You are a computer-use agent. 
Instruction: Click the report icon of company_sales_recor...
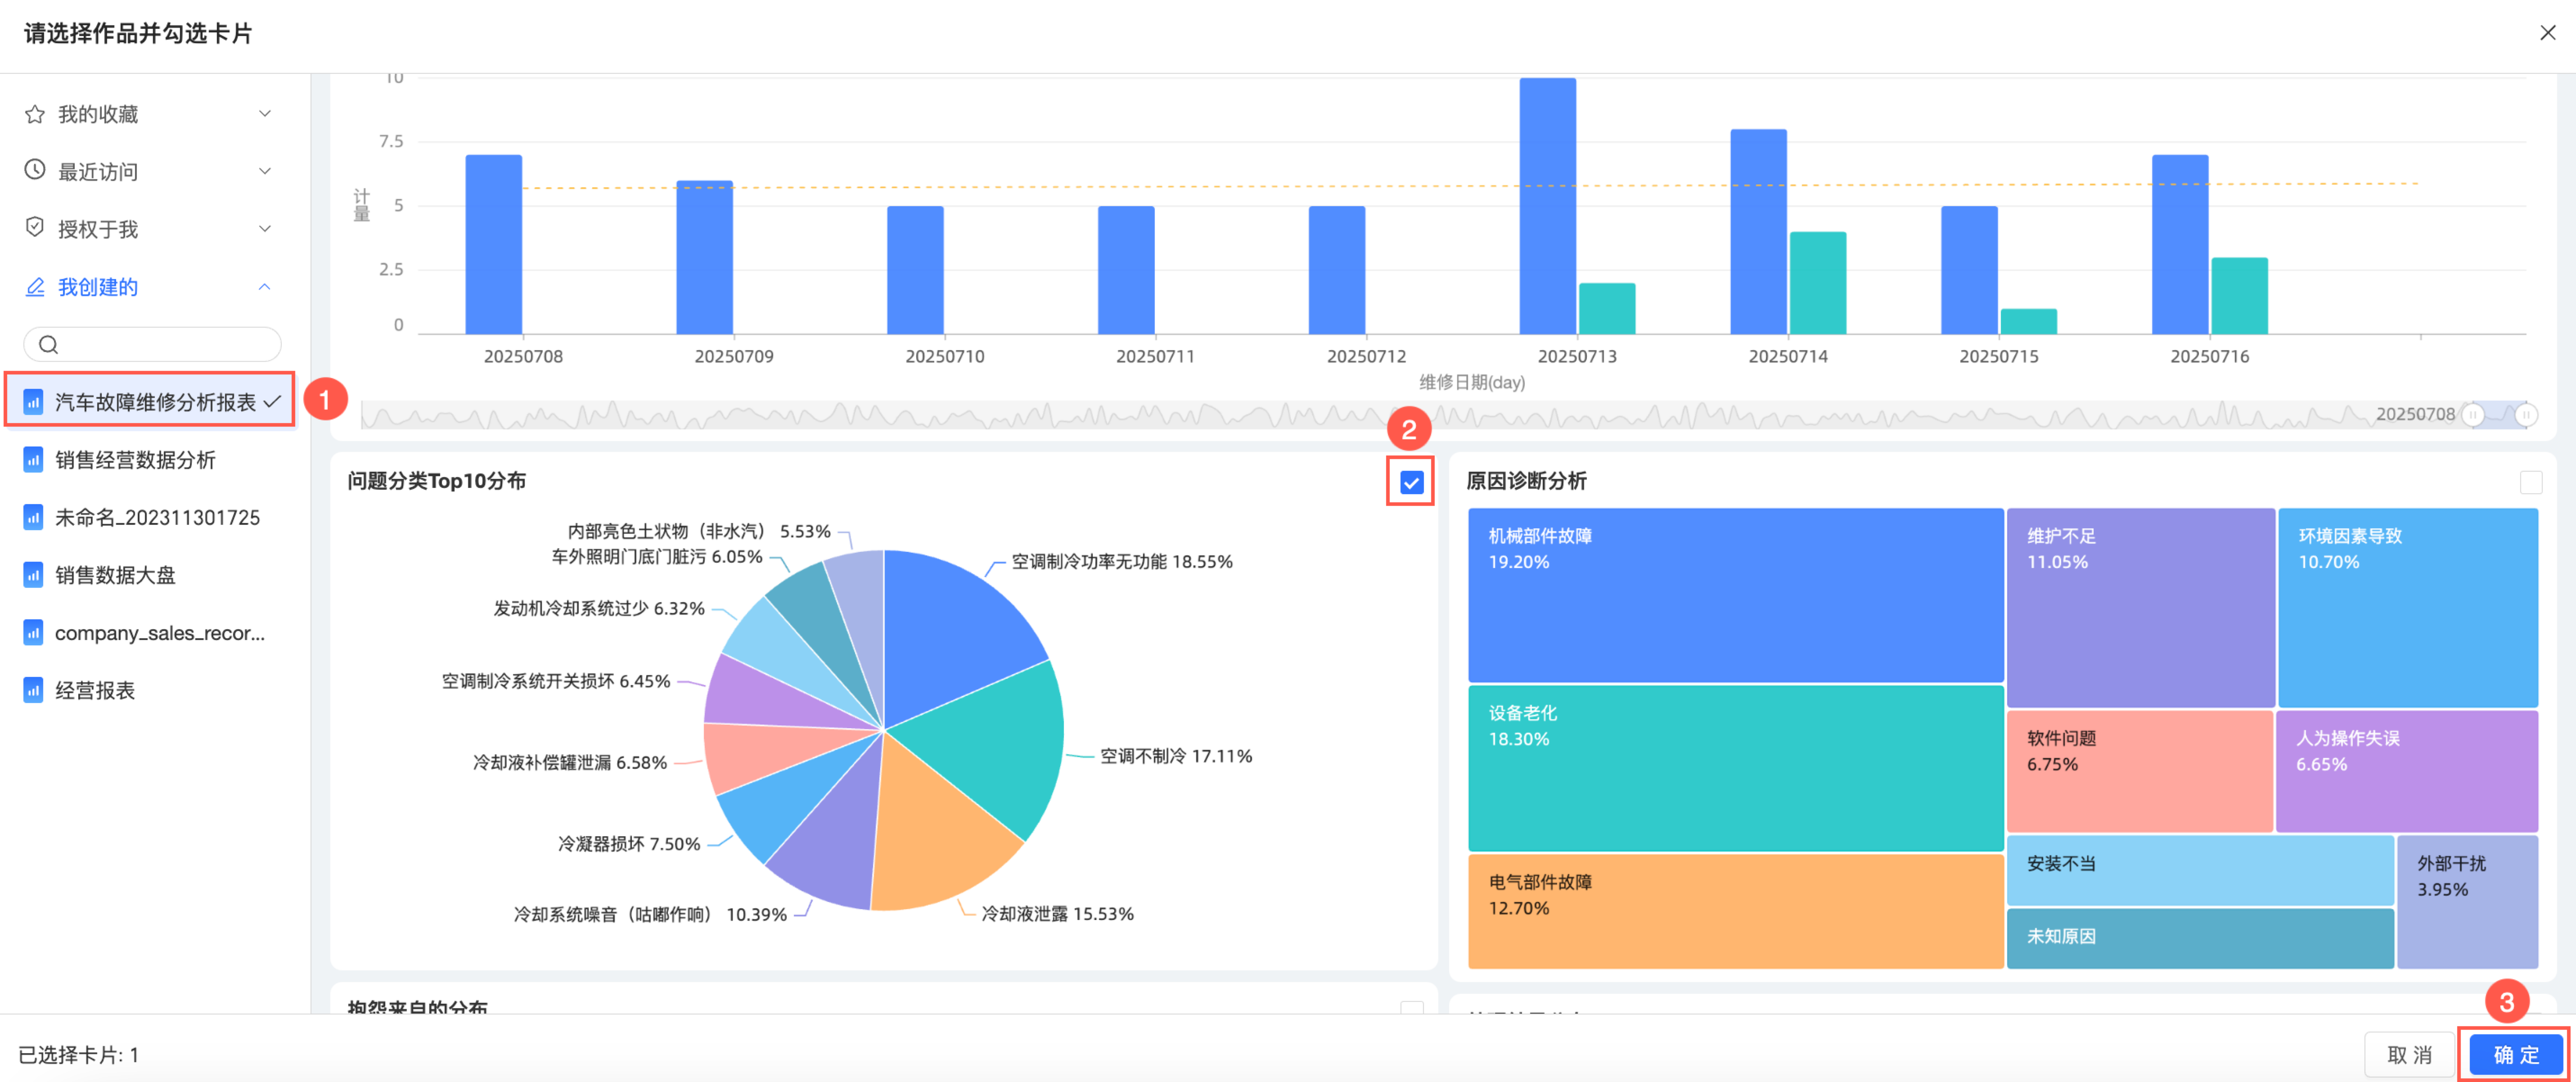pyautogui.click(x=33, y=633)
